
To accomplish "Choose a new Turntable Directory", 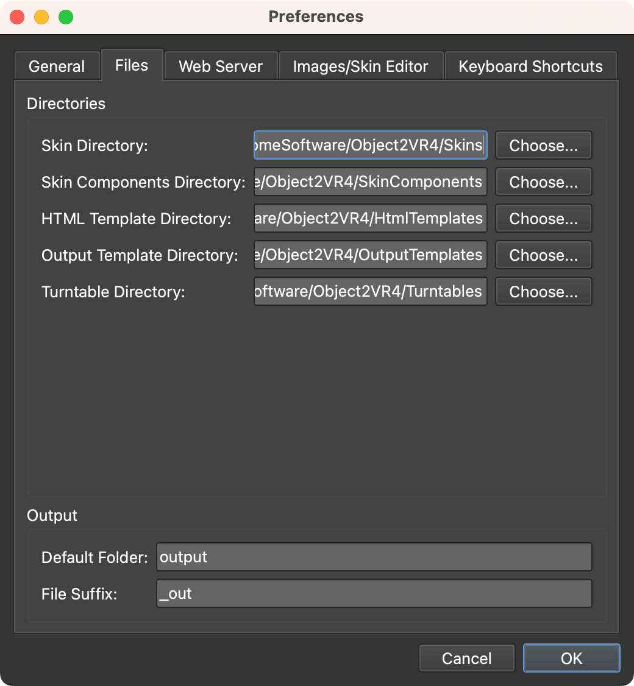I will 543,291.
